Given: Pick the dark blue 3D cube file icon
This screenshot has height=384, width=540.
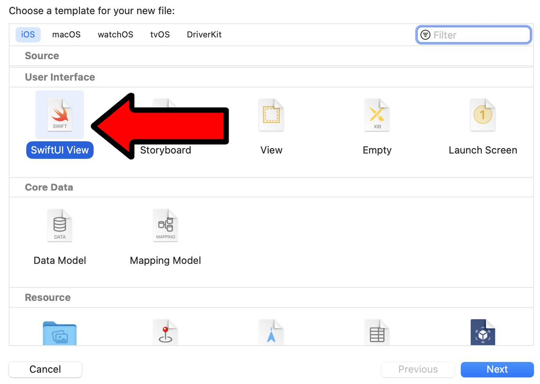Looking at the screenshot, I should [483, 332].
